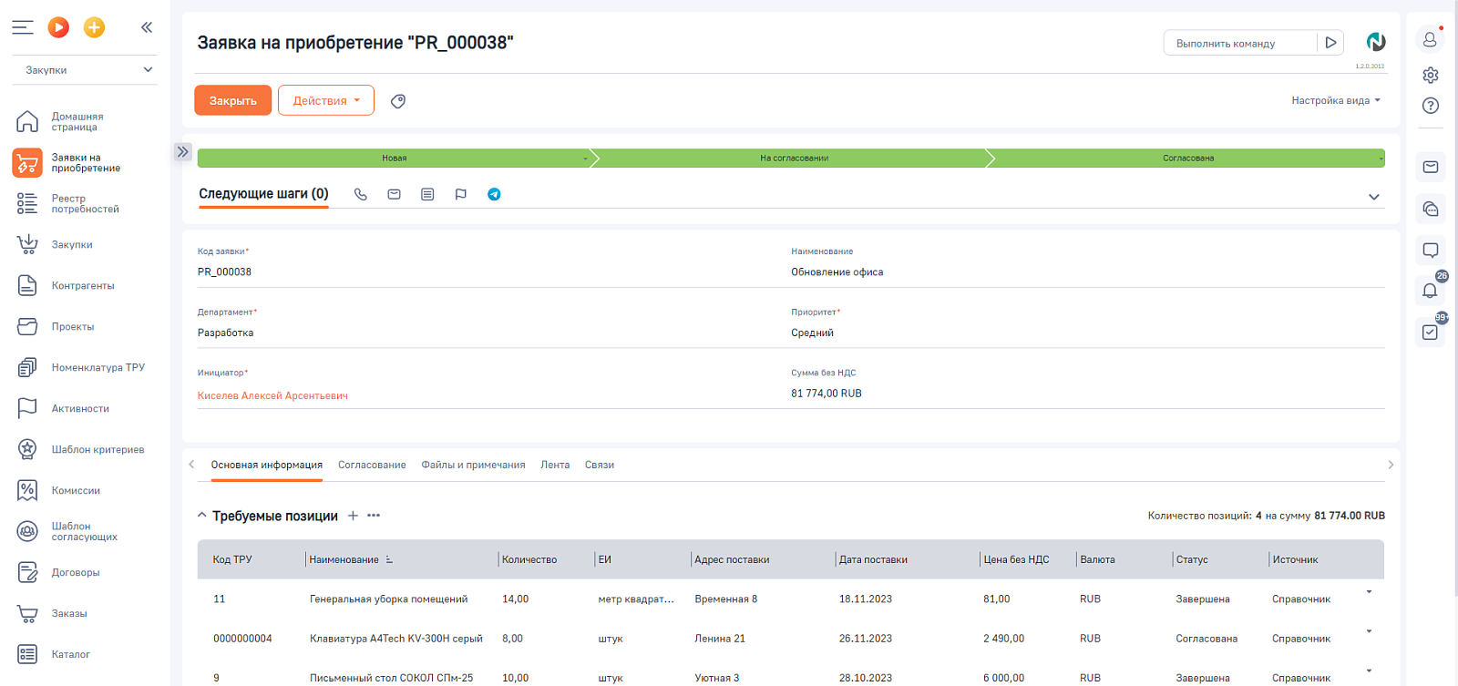Viewport: 1458px width, 686px height.
Task: Run command with the play arrow
Action: [x=1330, y=43]
